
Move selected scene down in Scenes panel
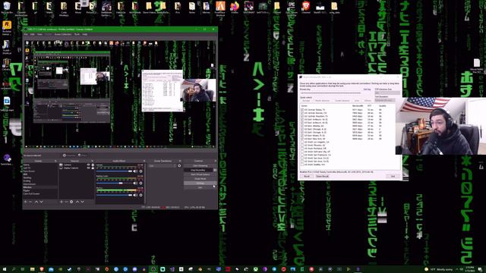41,202
